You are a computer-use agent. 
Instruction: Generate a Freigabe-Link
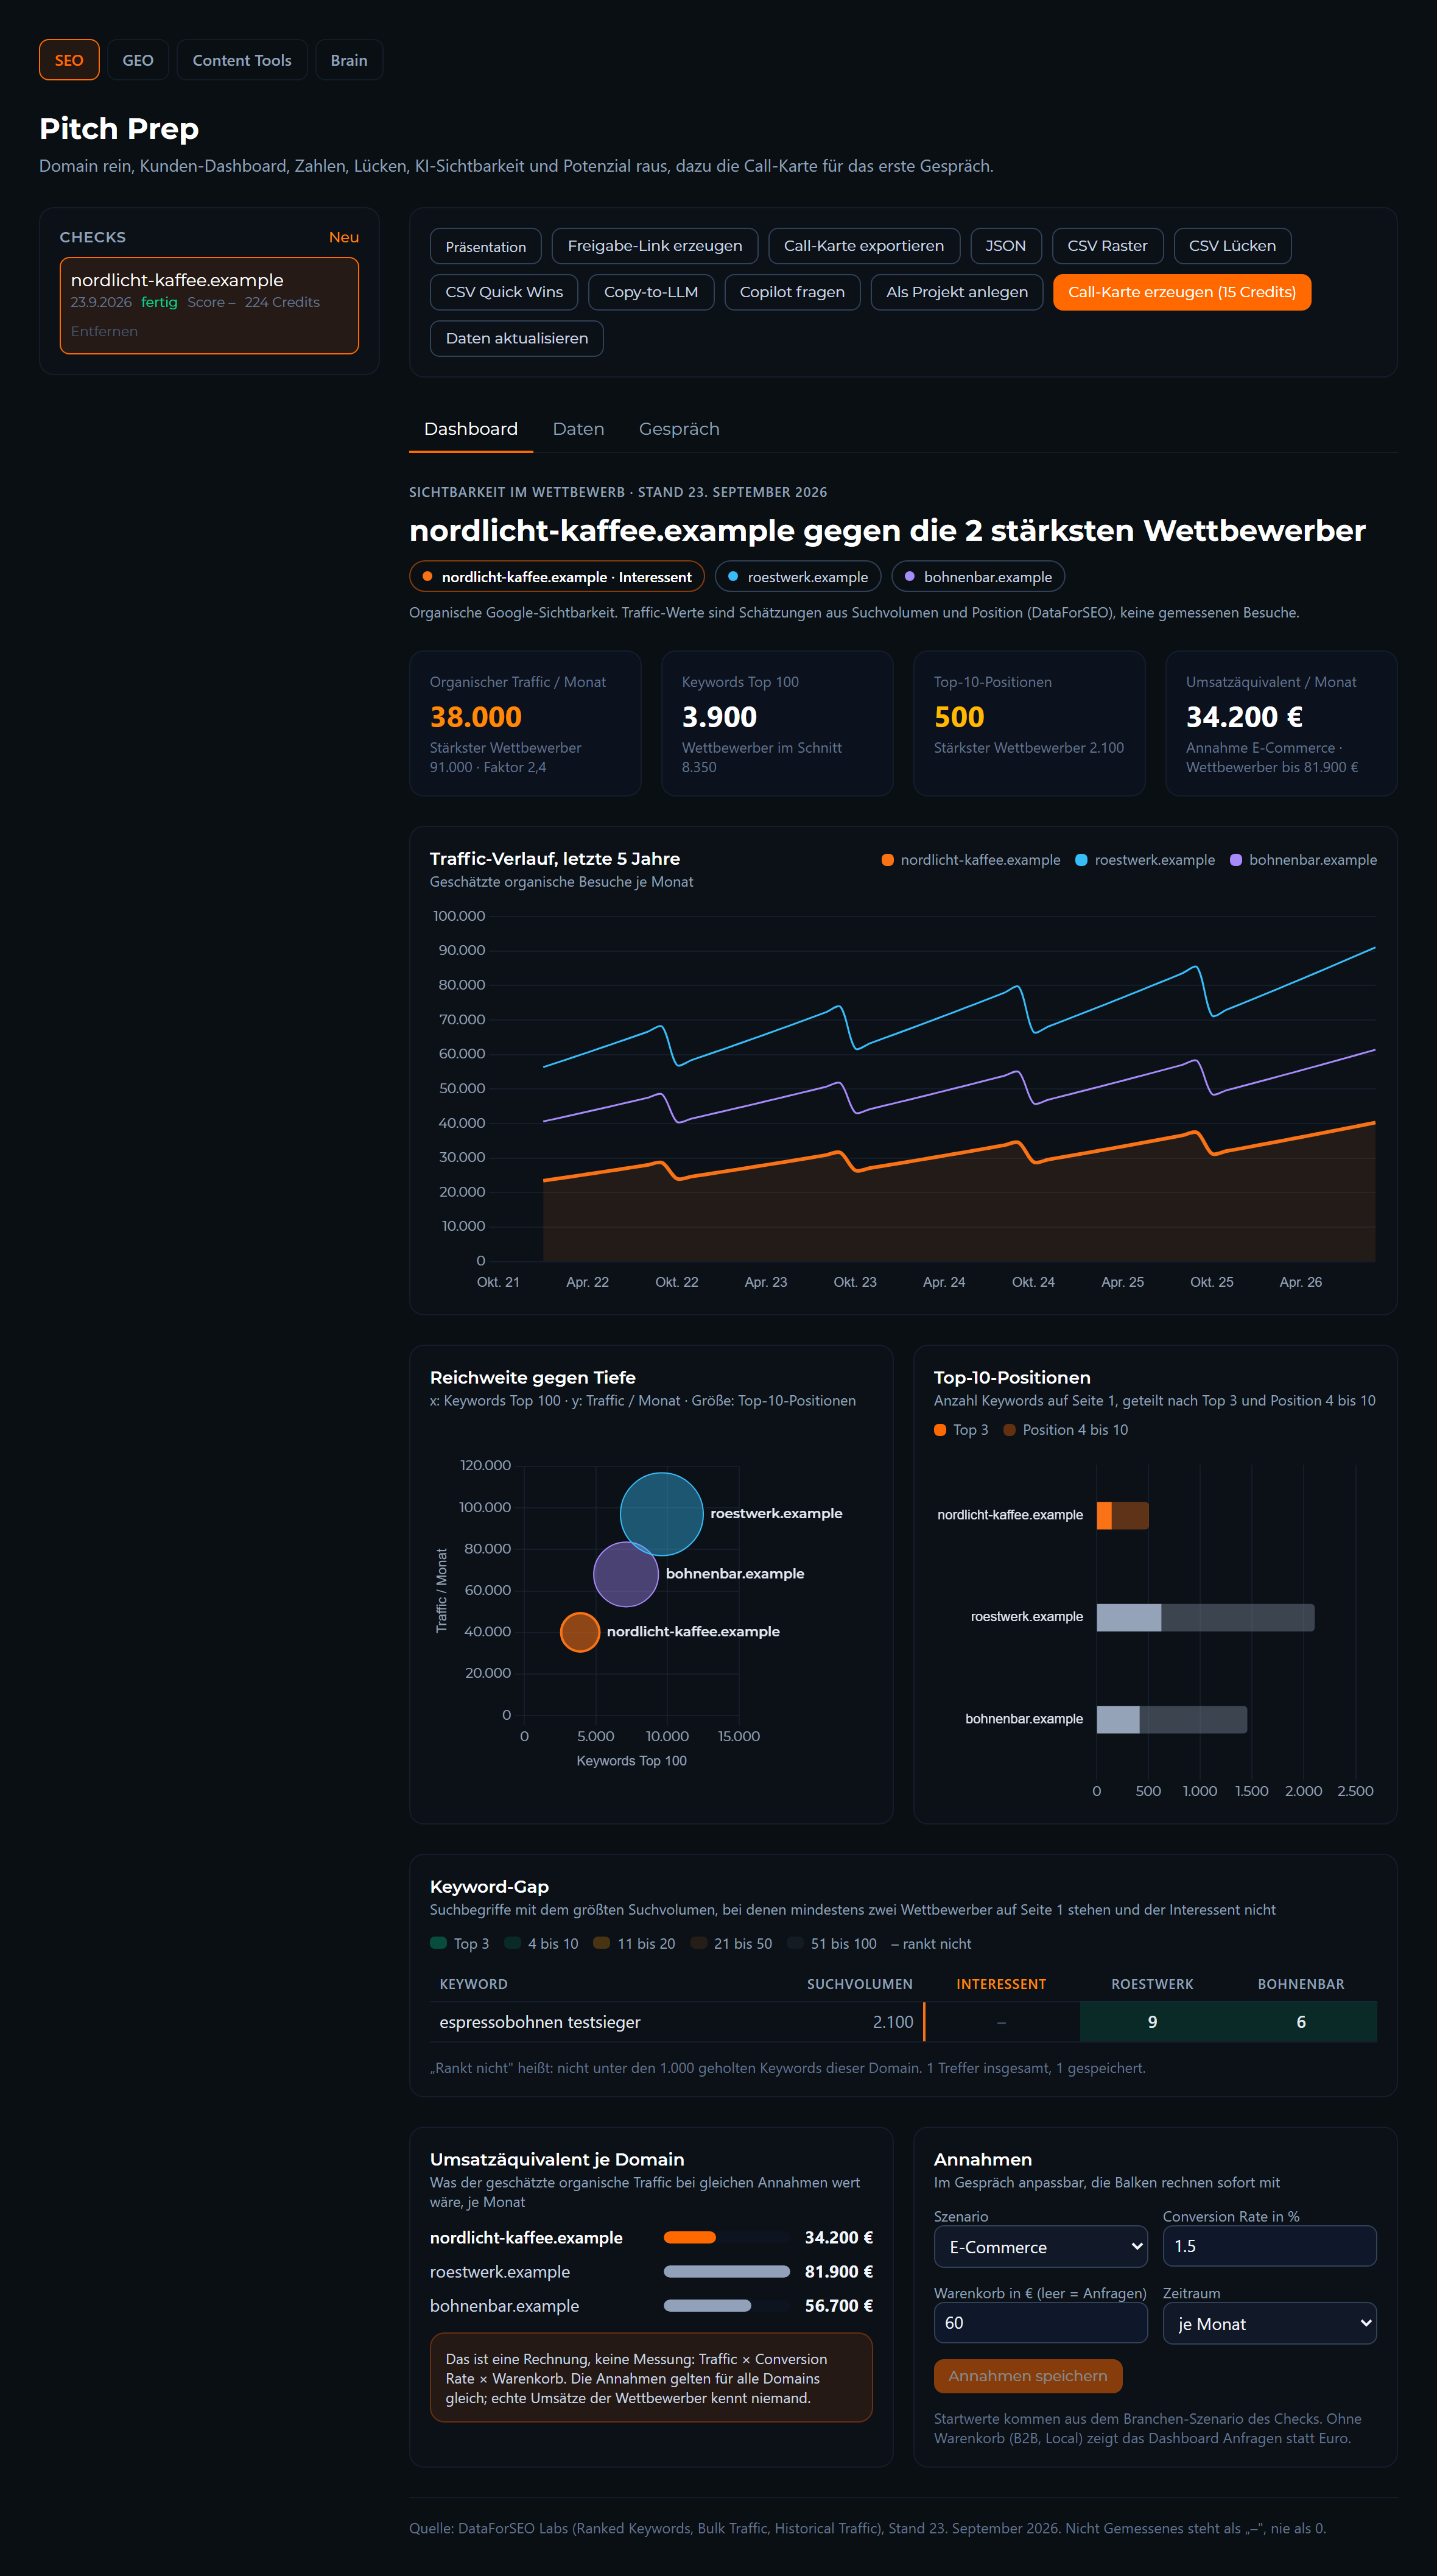(x=655, y=246)
